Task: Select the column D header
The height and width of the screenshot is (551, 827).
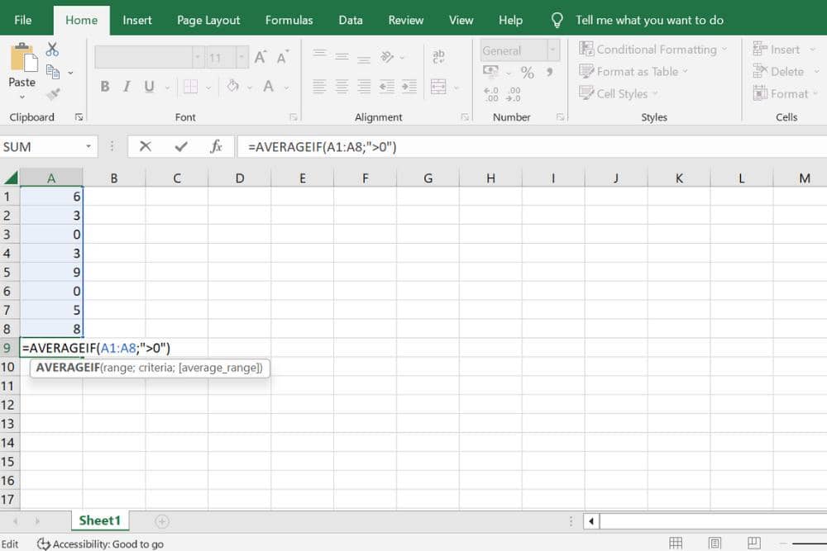Action: click(239, 178)
